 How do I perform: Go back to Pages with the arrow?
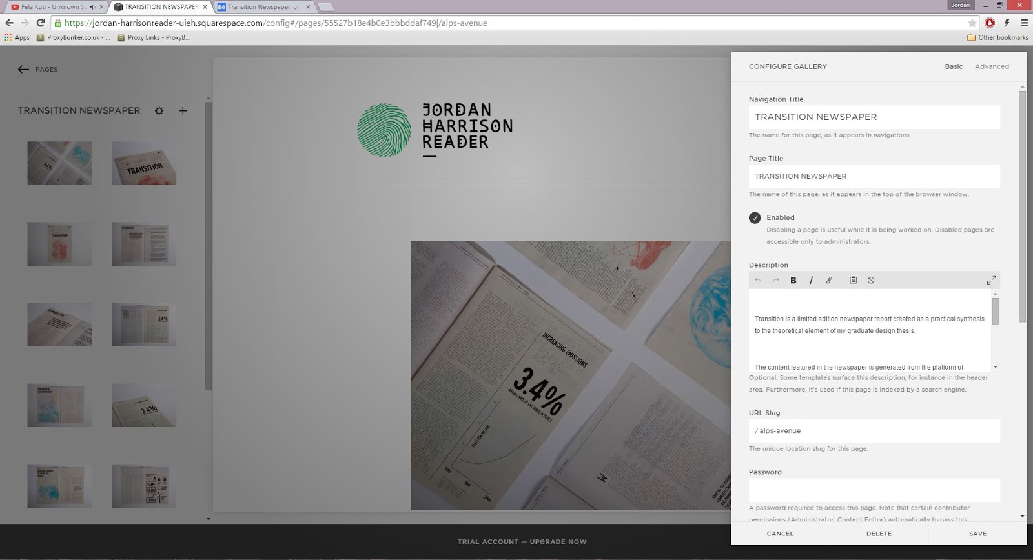coord(23,69)
